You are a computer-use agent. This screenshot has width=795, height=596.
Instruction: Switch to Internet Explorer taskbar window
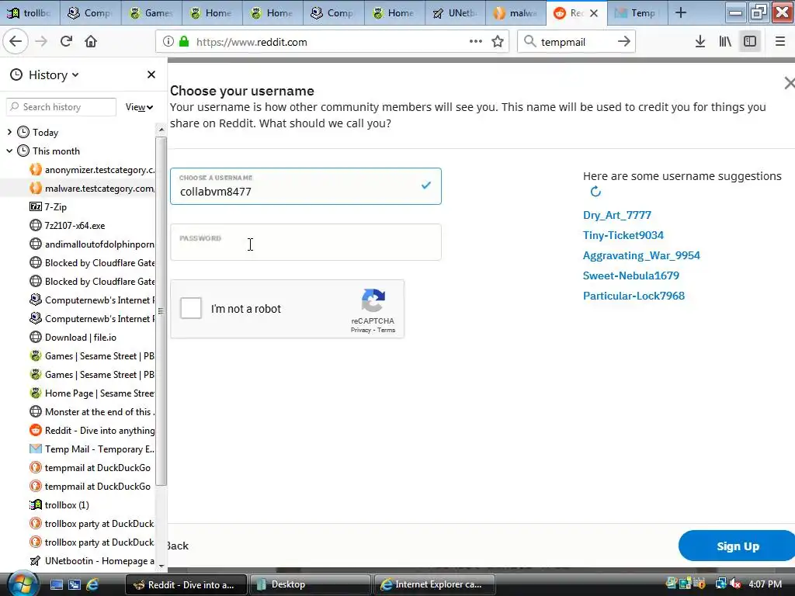(x=434, y=584)
